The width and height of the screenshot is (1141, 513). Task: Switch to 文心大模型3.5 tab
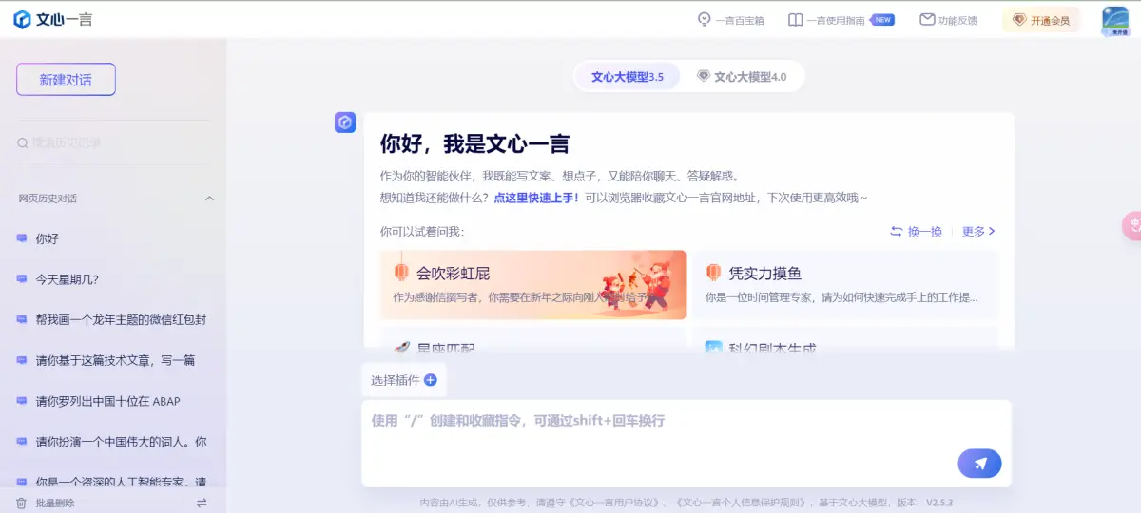point(628,77)
